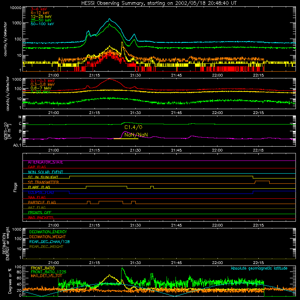Image resolution: width=300 pixels, height=300 pixels.
Task: Click the FRONTS_OFF flag label
Action: [x=40, y=213]
